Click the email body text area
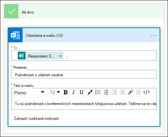This screenshot has height=137, width=168. click(84, 103)
